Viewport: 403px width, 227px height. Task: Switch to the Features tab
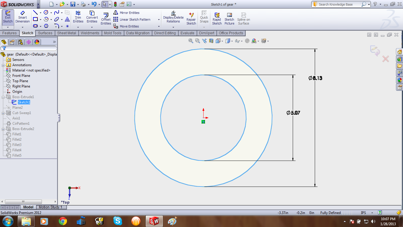9,33
